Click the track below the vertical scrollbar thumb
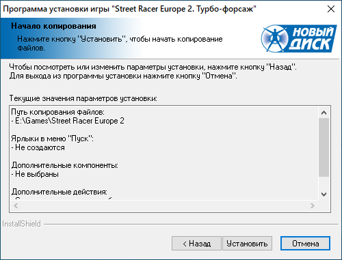The image size is (342, 260). point(324,183)
